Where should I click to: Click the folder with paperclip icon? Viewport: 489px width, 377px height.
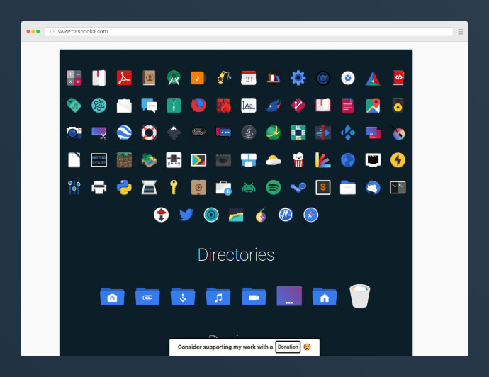tap(147, 296)
